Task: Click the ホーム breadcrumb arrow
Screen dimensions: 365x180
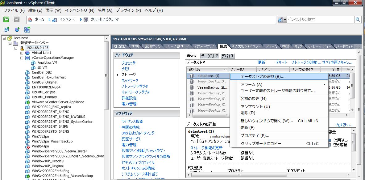Action: coord(49,20)
